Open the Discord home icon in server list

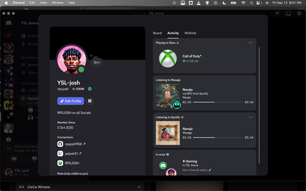9,23
